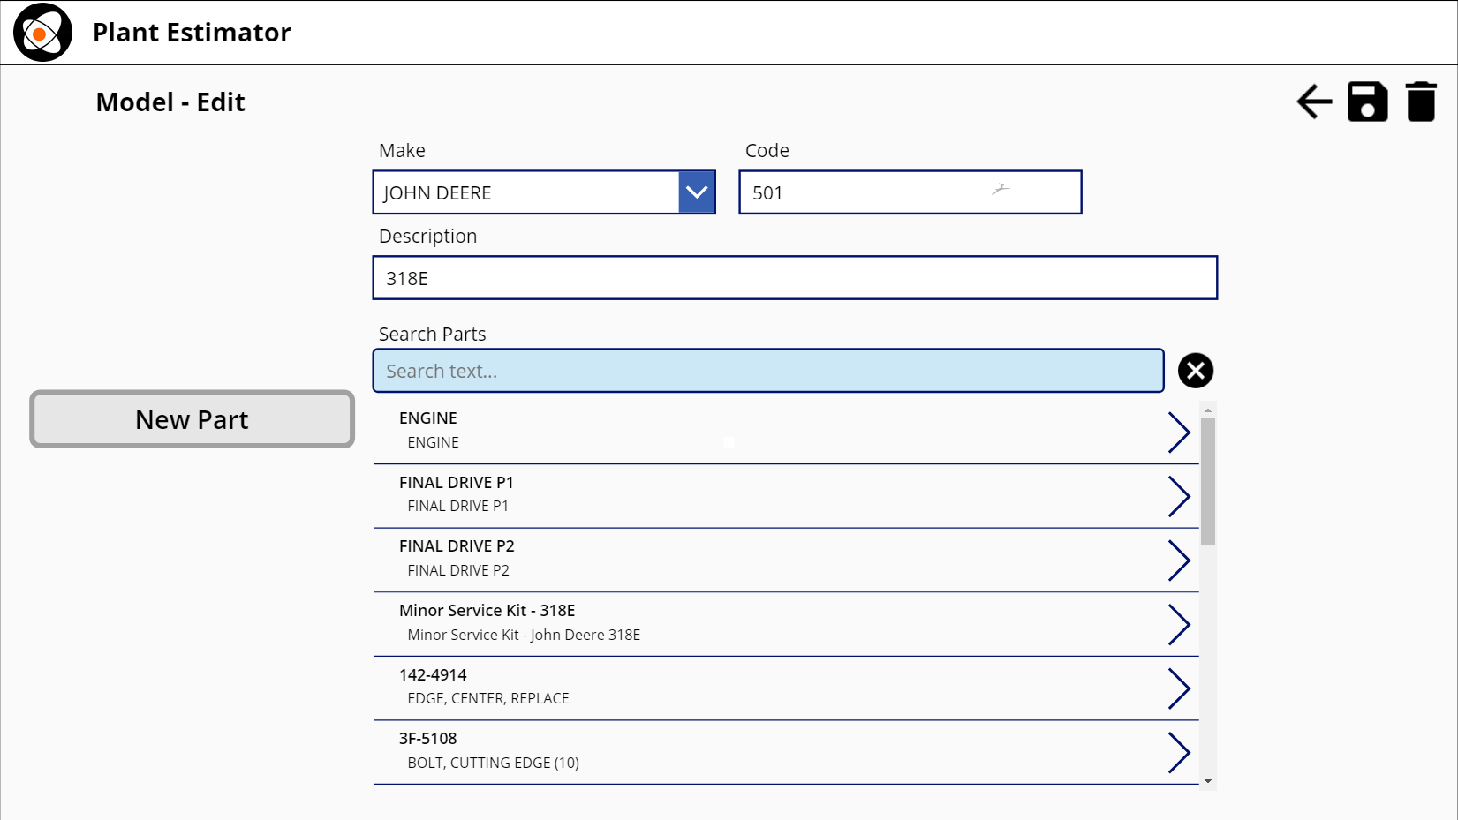The height and width of the screenshot is (820, 1458).
Task: Delete the model using the trash icon
Action: tap(1421, 102)
